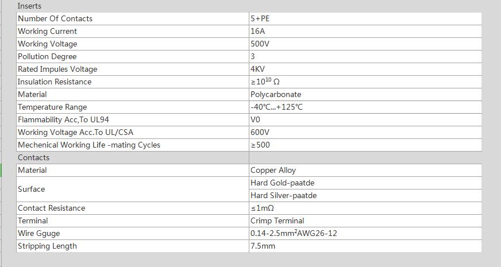This screenshot has width=501, height=267.
Task: Click the 'Insulation Resistance' label cell
Action: point(133,82)
